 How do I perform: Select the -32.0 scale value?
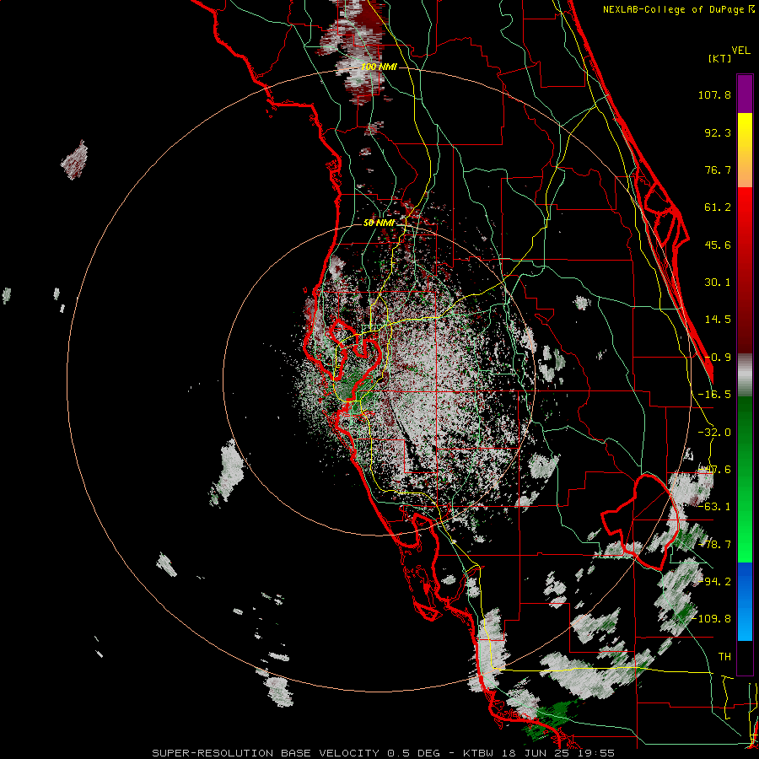pos(714,433)
